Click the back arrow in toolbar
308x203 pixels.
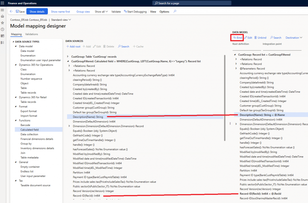point(11,11)
